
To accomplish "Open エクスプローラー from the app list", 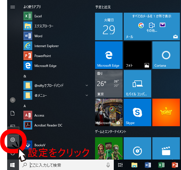I will click(x=56, y=26).
